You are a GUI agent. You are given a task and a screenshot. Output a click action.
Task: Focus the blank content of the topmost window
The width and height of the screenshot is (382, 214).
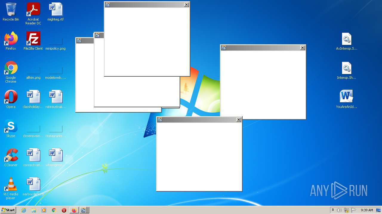click(147, 41)
